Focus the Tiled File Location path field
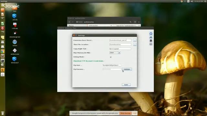Screen dimensions: 207x116 coord(120,44)
